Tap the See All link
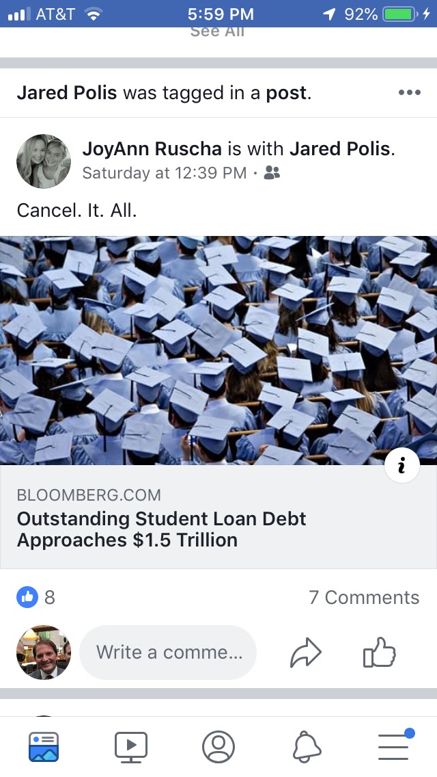The image size is (437, 777). tap(218, 31)
